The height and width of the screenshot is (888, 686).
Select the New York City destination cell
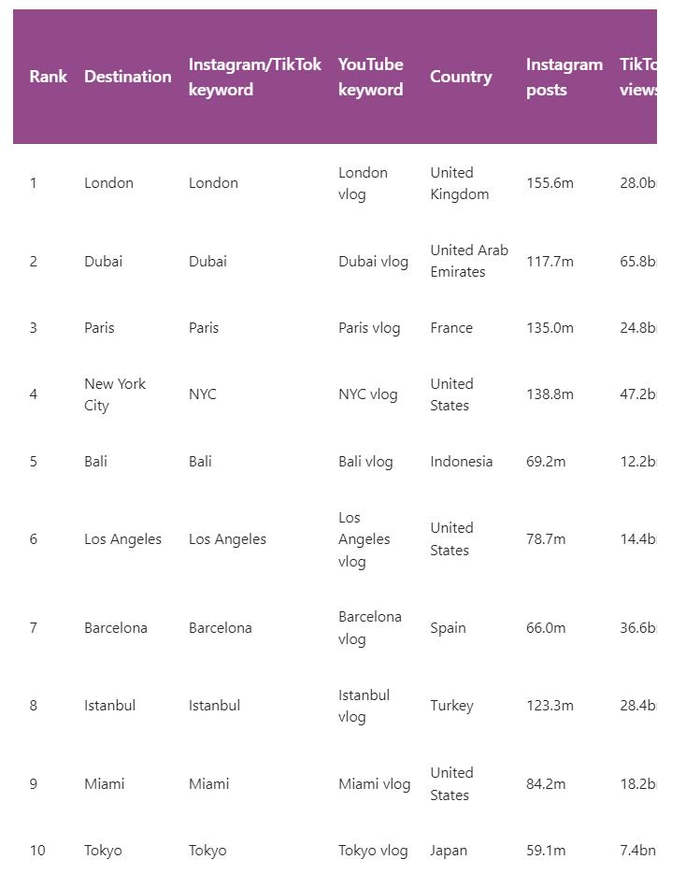pos(115,394)
